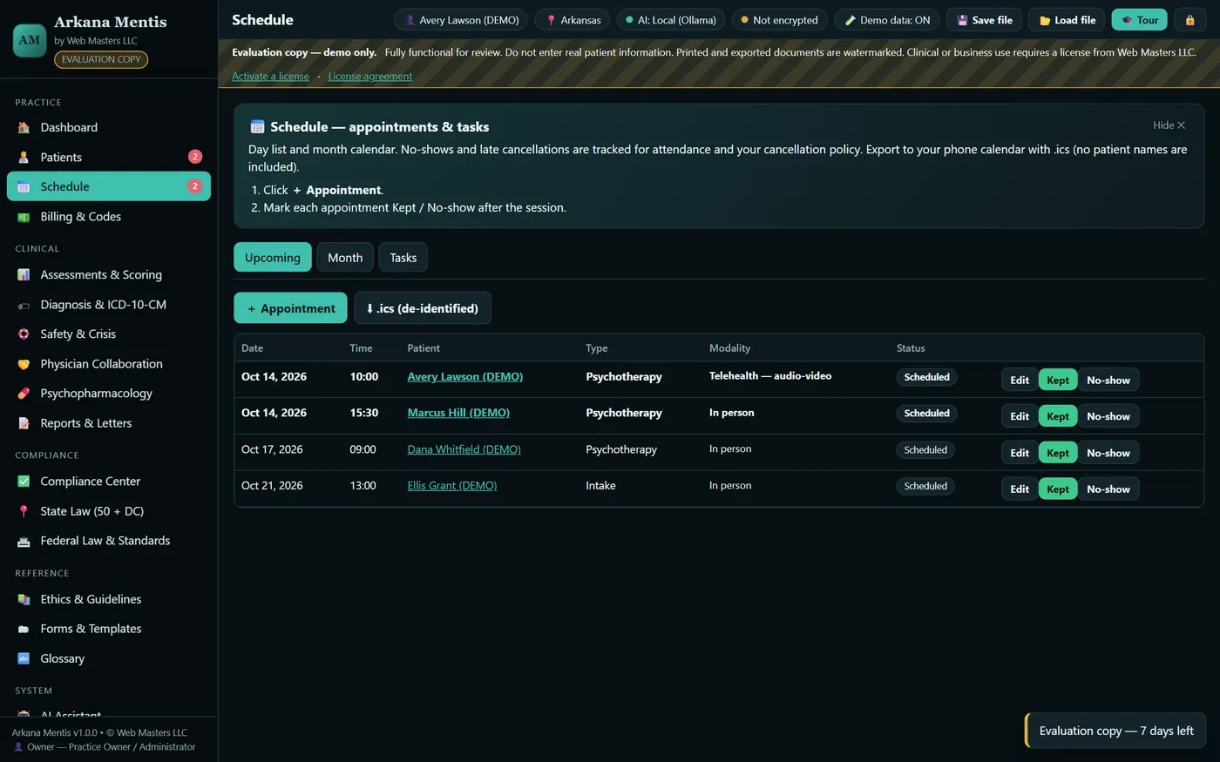Open Assessments & Scoring chart icon
This screenshot has height=762, width=1220.
[x=24, y=274]
